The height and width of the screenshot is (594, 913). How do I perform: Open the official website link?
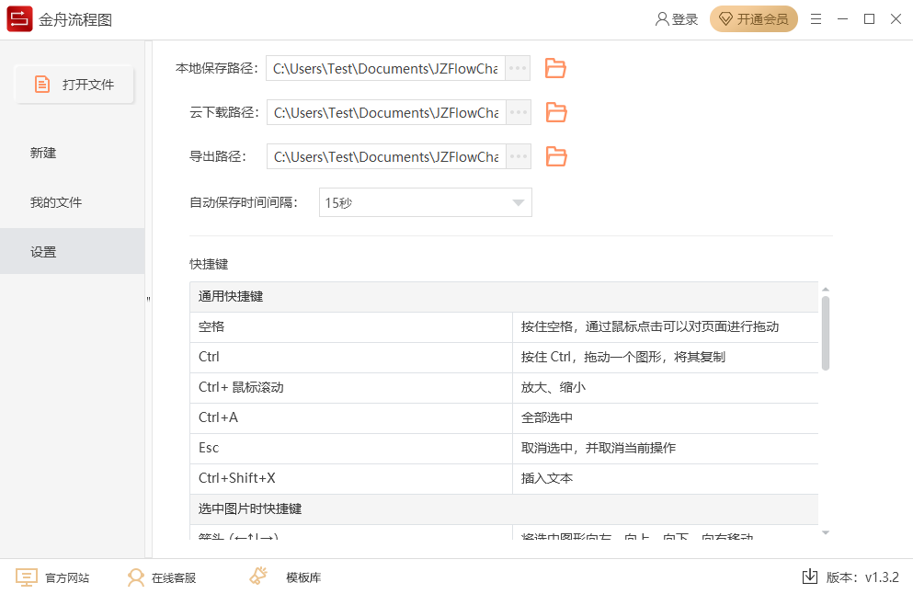click(53, 577)
